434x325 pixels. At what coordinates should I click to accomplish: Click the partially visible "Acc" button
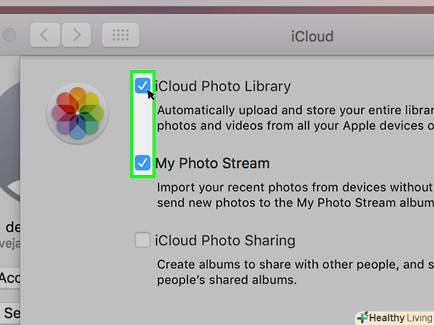(x=10, y=277)
